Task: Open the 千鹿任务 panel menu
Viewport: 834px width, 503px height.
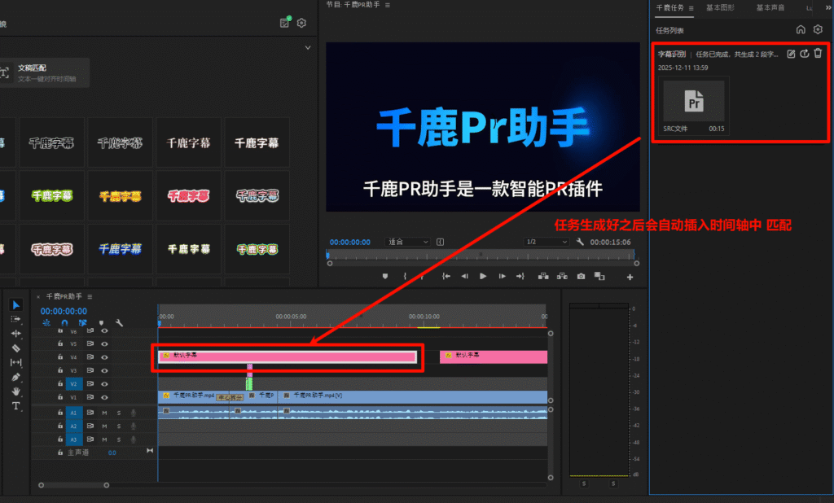Action: click(x=691, y=8)
